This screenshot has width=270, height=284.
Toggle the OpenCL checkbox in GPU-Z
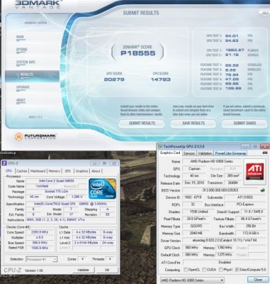[x=186, y=270]
